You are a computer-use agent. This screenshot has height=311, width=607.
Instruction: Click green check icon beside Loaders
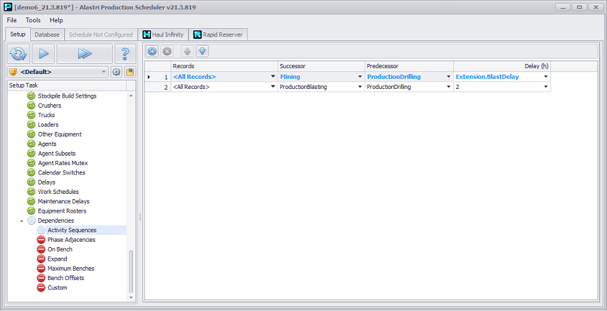click(31, 125)
